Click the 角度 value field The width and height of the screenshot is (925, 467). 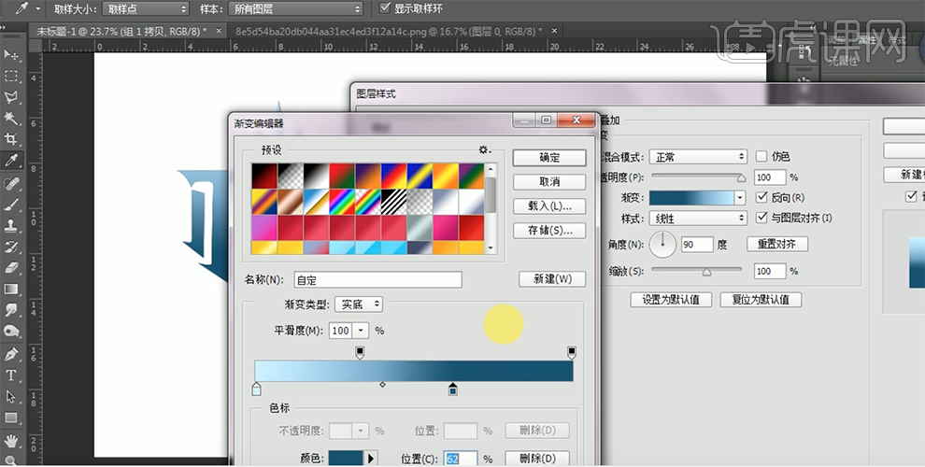click(697, 244)
